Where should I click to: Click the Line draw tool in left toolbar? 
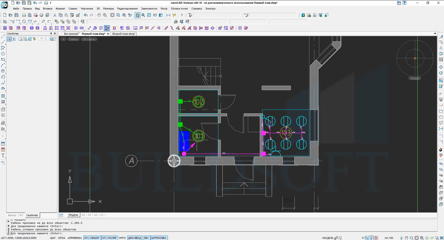[x=3, y=37]
